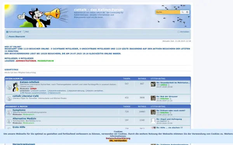Open the Katzen-Infothek forum
Image resolution: width=233 pixels, height=145 pixels.
pos(30,82)
